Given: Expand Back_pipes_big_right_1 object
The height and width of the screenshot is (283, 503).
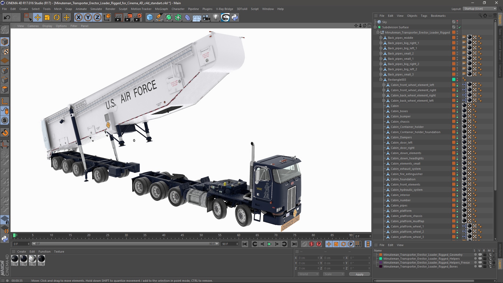Looking at the screenshot, I should pos(381,43).
